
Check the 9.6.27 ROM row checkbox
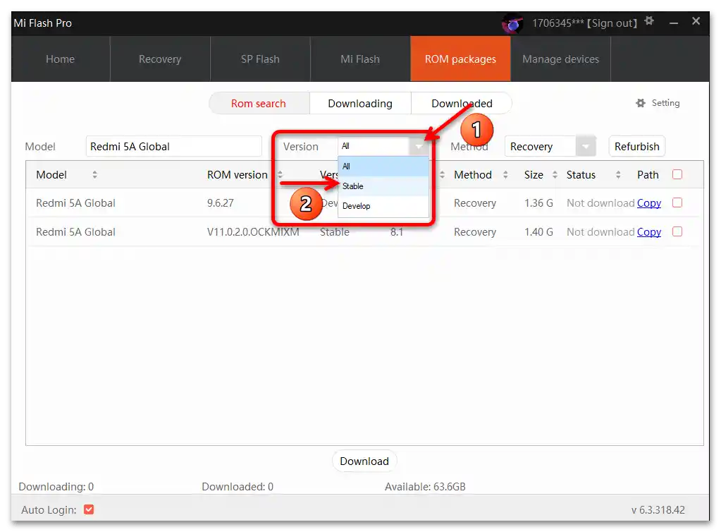677,202
